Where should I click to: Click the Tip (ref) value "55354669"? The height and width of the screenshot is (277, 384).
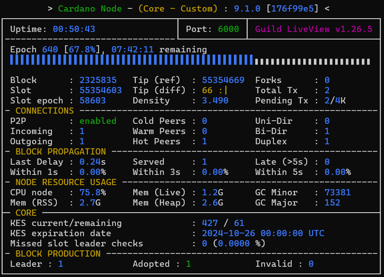pos(223,80)
